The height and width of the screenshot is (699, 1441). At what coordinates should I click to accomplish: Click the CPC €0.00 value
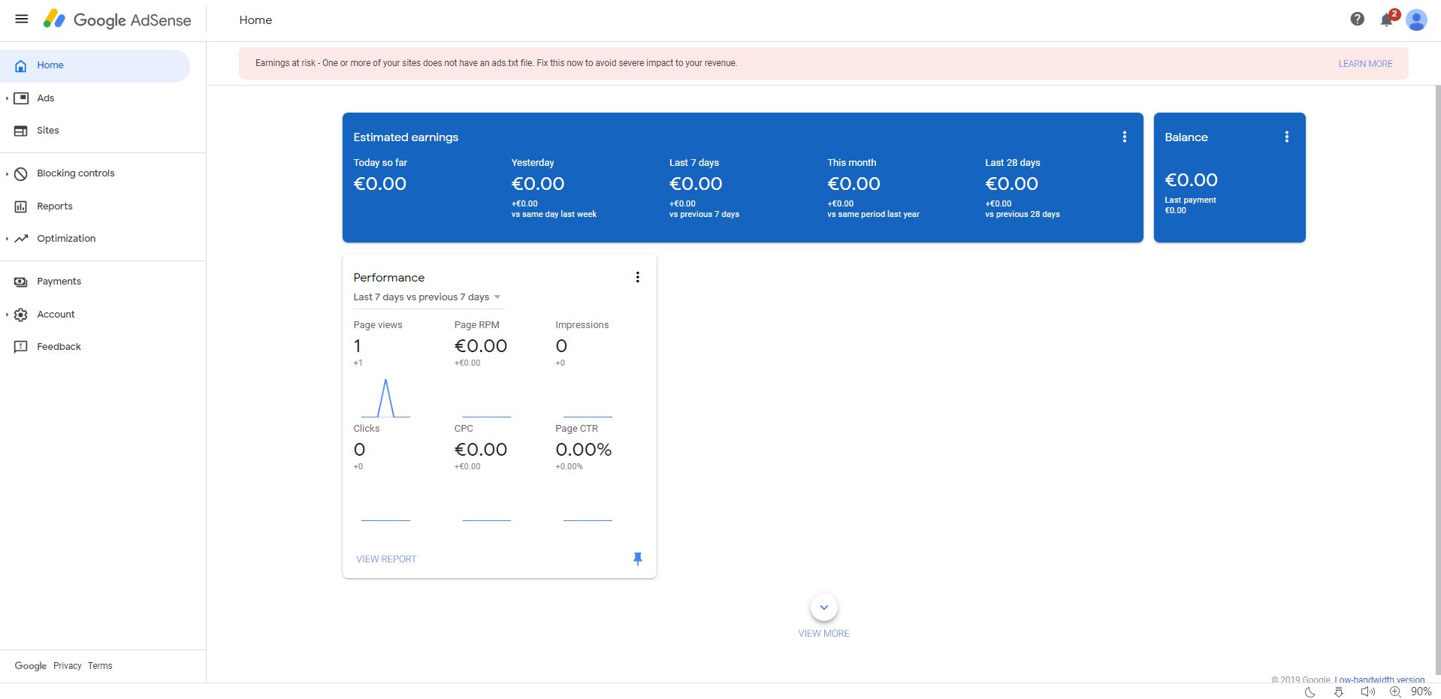point(480,450)
